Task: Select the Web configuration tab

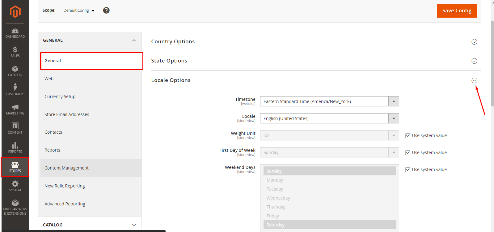Action: [91, 79]
